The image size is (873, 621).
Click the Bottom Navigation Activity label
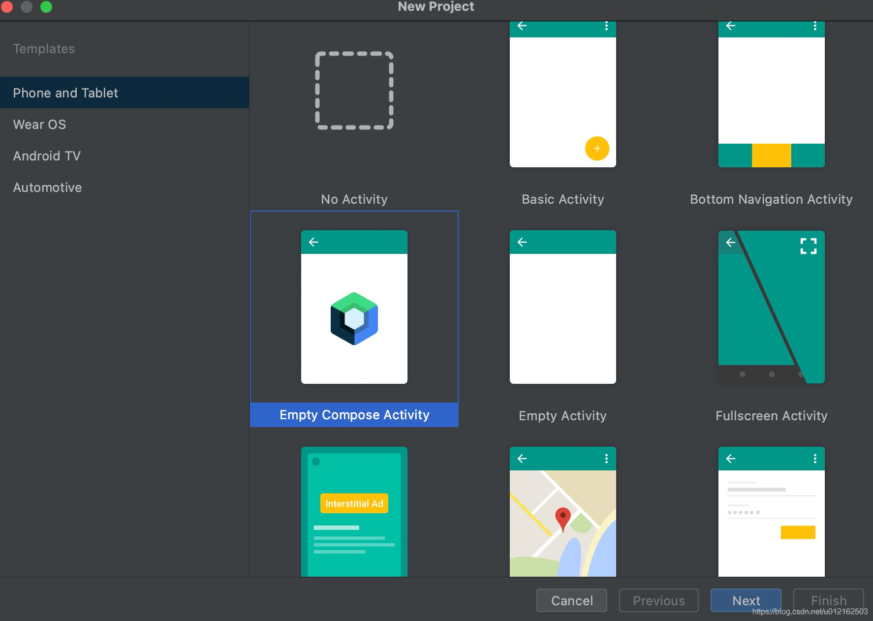point(771,199)
